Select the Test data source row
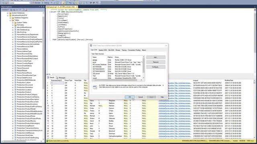Viewport: 257px width, 144px height. tap(117, 76)
